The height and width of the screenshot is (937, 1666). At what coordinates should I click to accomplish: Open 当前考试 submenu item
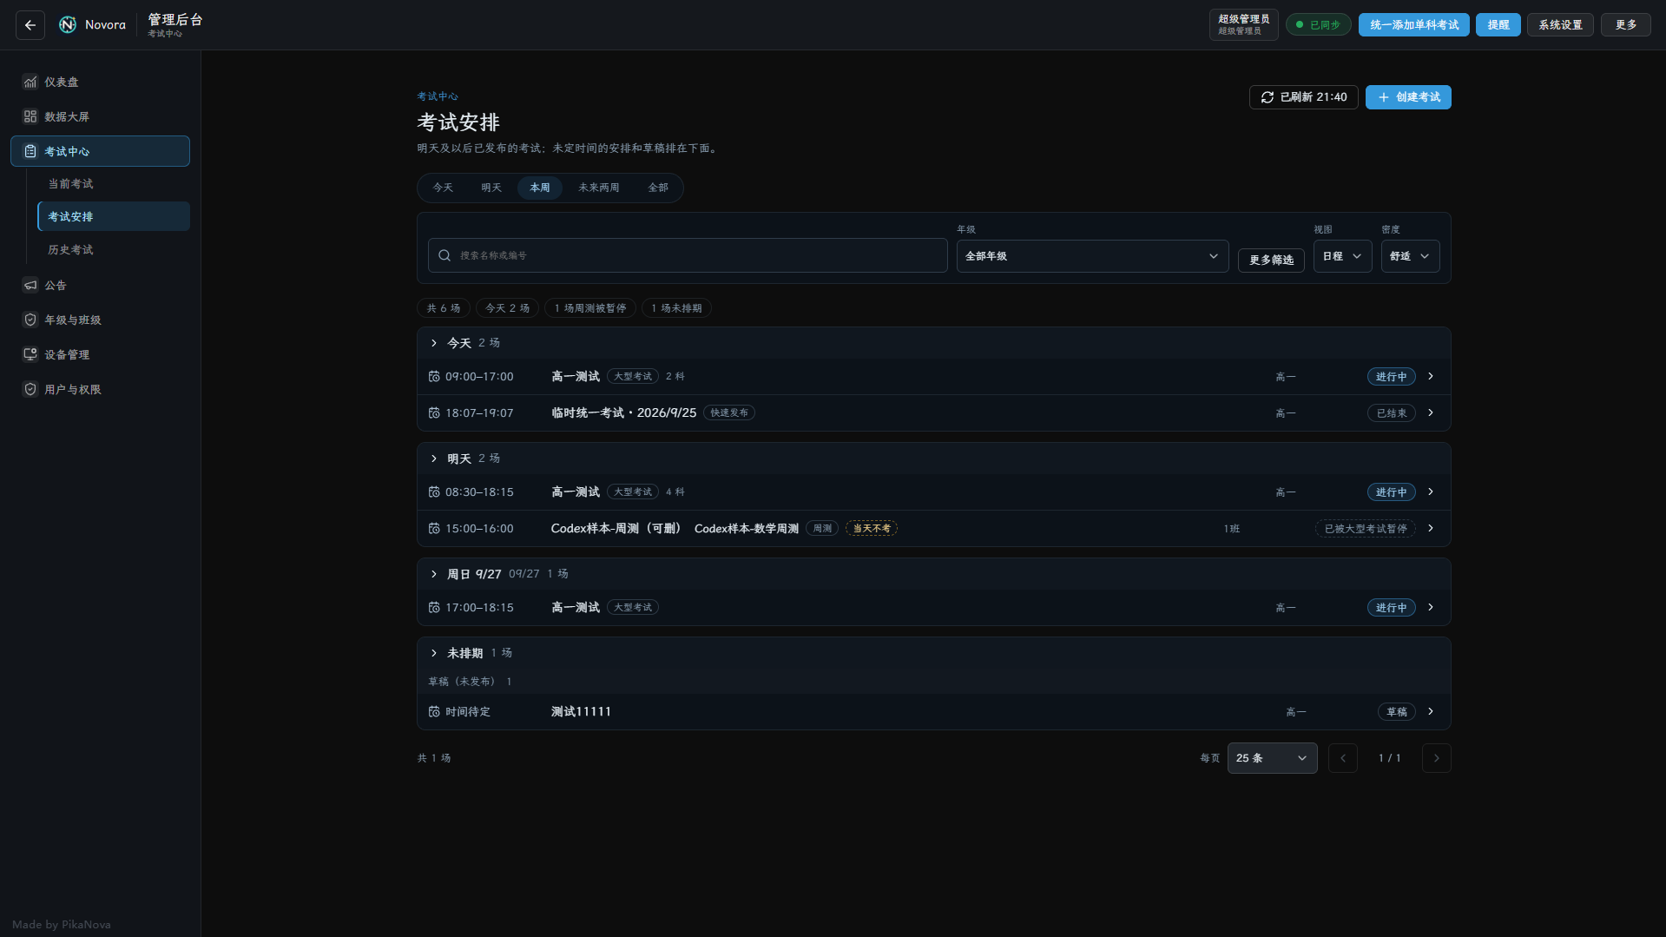pos(114,183)
